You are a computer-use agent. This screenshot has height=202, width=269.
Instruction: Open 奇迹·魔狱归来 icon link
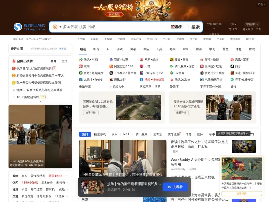pos(232,73)
